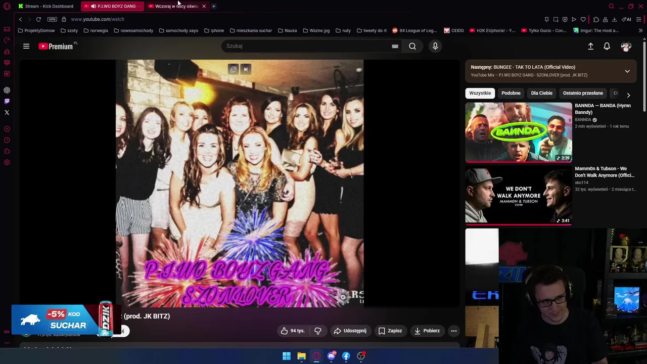Open browser extensions puzzle icon in toolbar
This screenshot has height=364, width=647.
click(x=596, y=19)
